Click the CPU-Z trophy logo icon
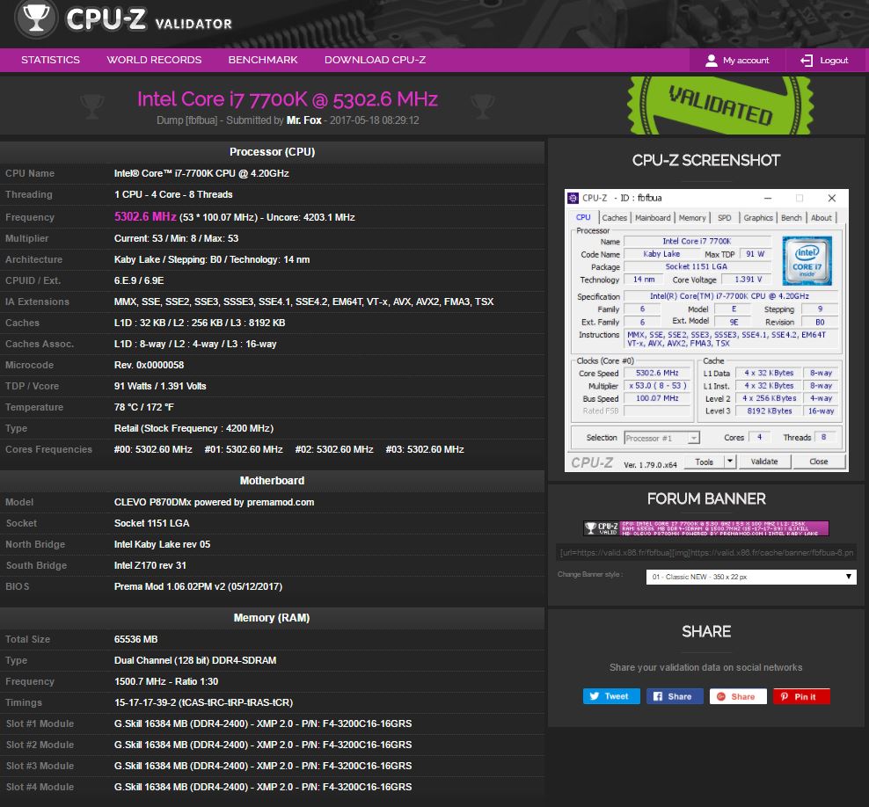The width and height of the screenshot is (869, 807). (x=36, y=18)
